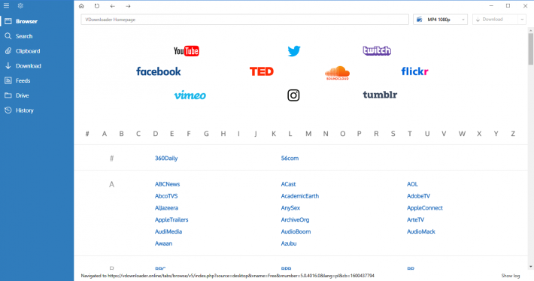Open the AudiMedia site link
534x281 pixels.
[168, 231]
